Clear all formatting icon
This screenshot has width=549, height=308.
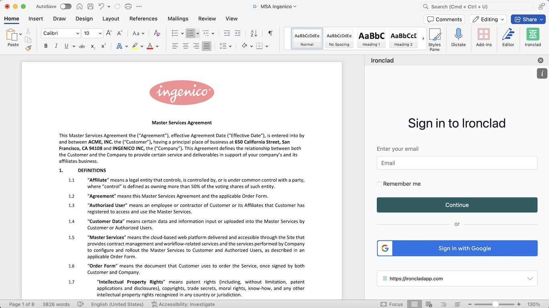(157, 33)
